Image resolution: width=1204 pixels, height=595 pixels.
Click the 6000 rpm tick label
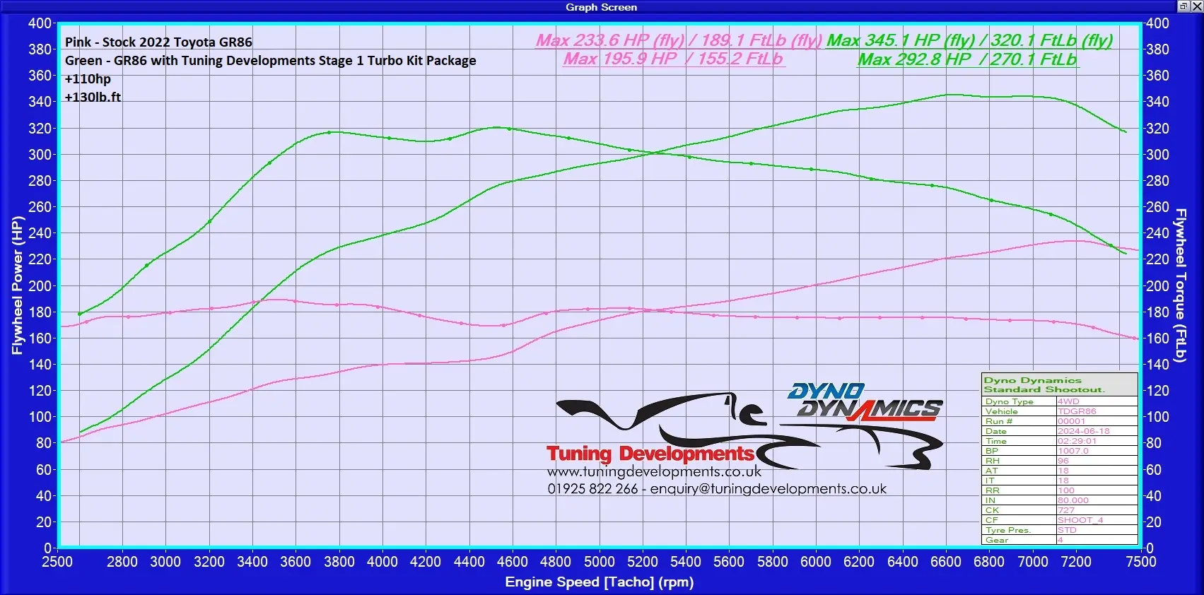click(x=816, y=562)
